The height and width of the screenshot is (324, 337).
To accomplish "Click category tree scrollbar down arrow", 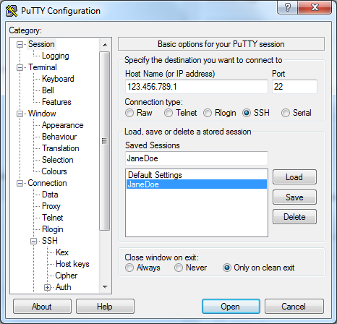I will coord(105,287).
